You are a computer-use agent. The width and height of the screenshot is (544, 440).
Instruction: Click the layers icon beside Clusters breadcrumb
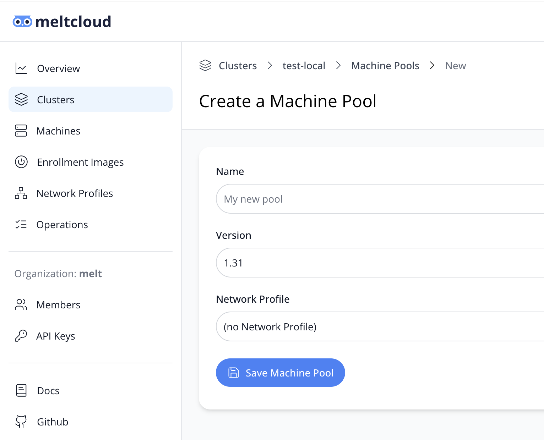[205, 65]
